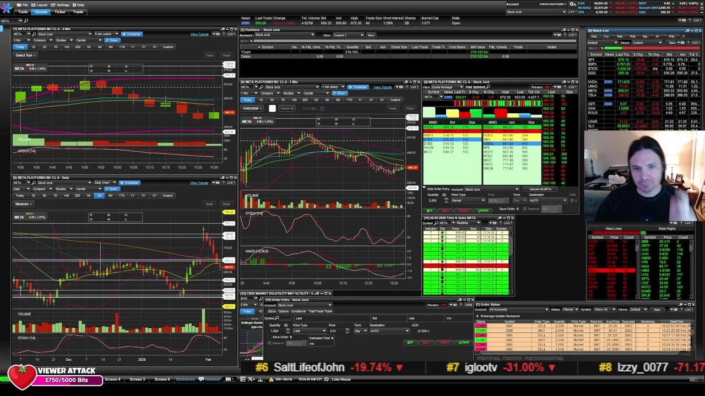Click the Find Symbol magnifier in Stock Jock montage

tap(489, 87)
